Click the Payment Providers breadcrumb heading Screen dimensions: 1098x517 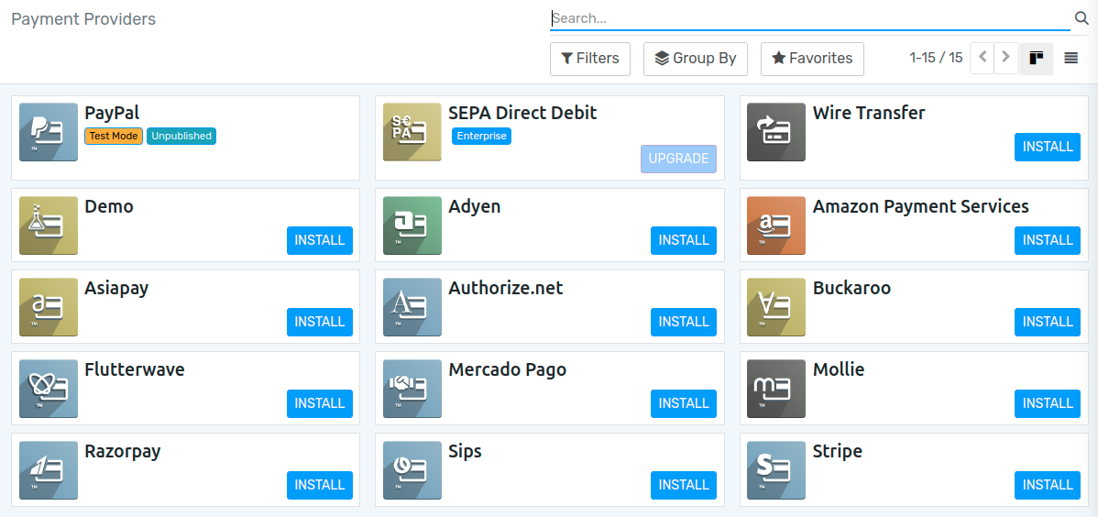click(83, 19)
